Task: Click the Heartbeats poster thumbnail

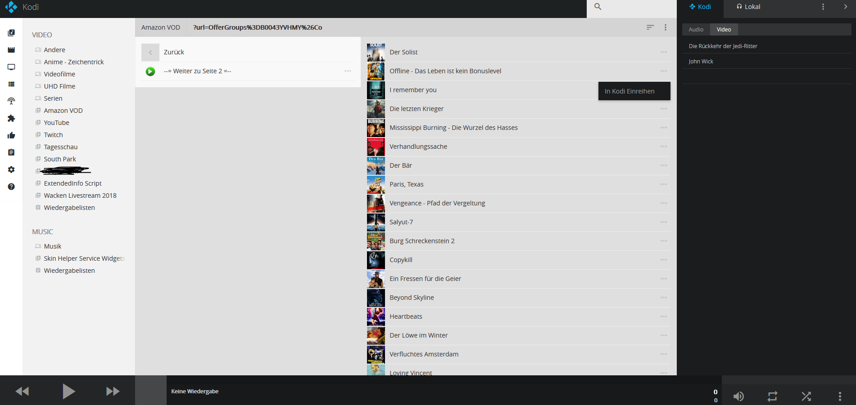Action: pos(376,316)
